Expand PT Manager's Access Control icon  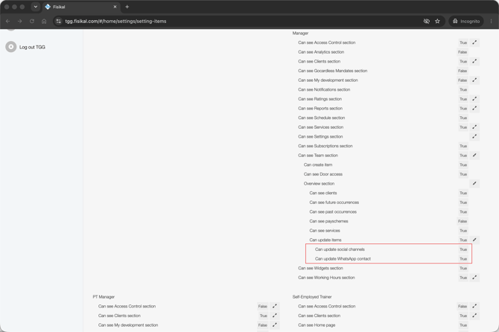275,306
